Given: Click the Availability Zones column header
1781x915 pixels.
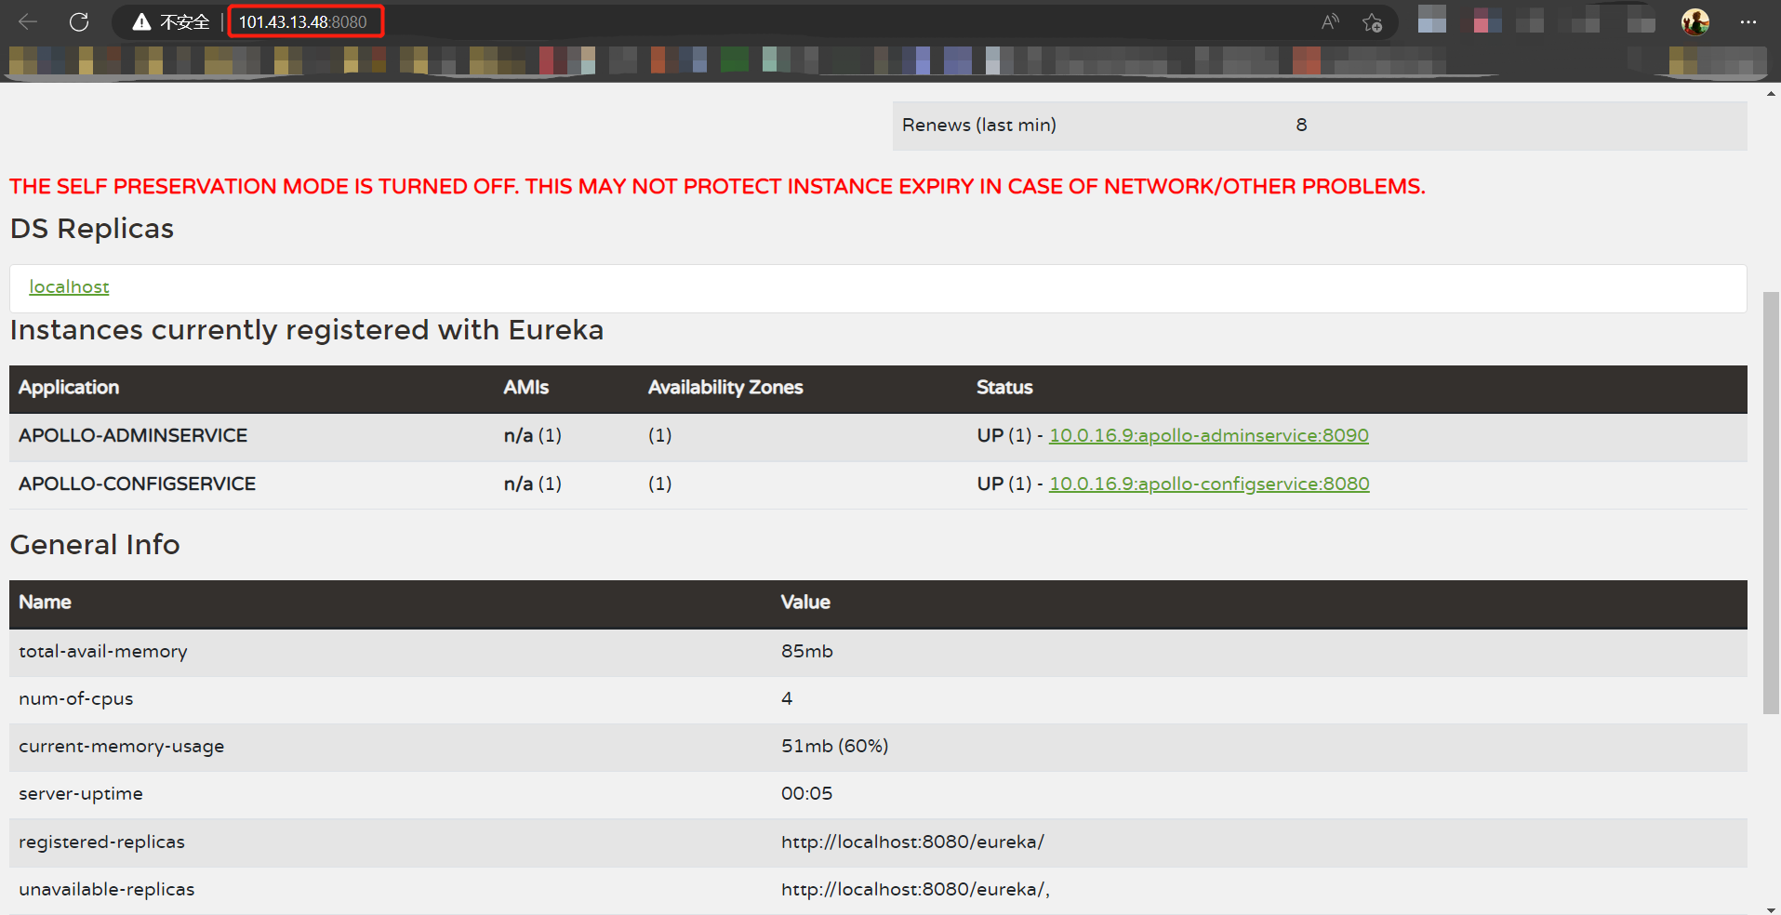Looking at the screenshot, I should tap(724, 388).
